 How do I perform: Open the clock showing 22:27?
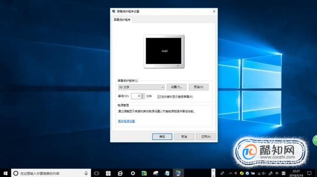point(296,173)
